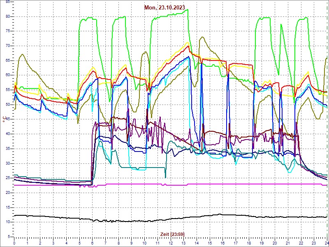Select the 25 label on the temperature axis
The image size is (329, 247).
[8, 178]
